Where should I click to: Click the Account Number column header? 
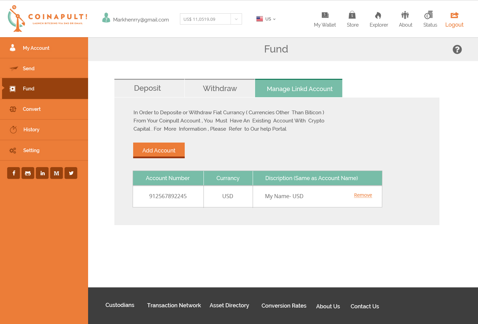pyautogui.click(x=168, y=178)
